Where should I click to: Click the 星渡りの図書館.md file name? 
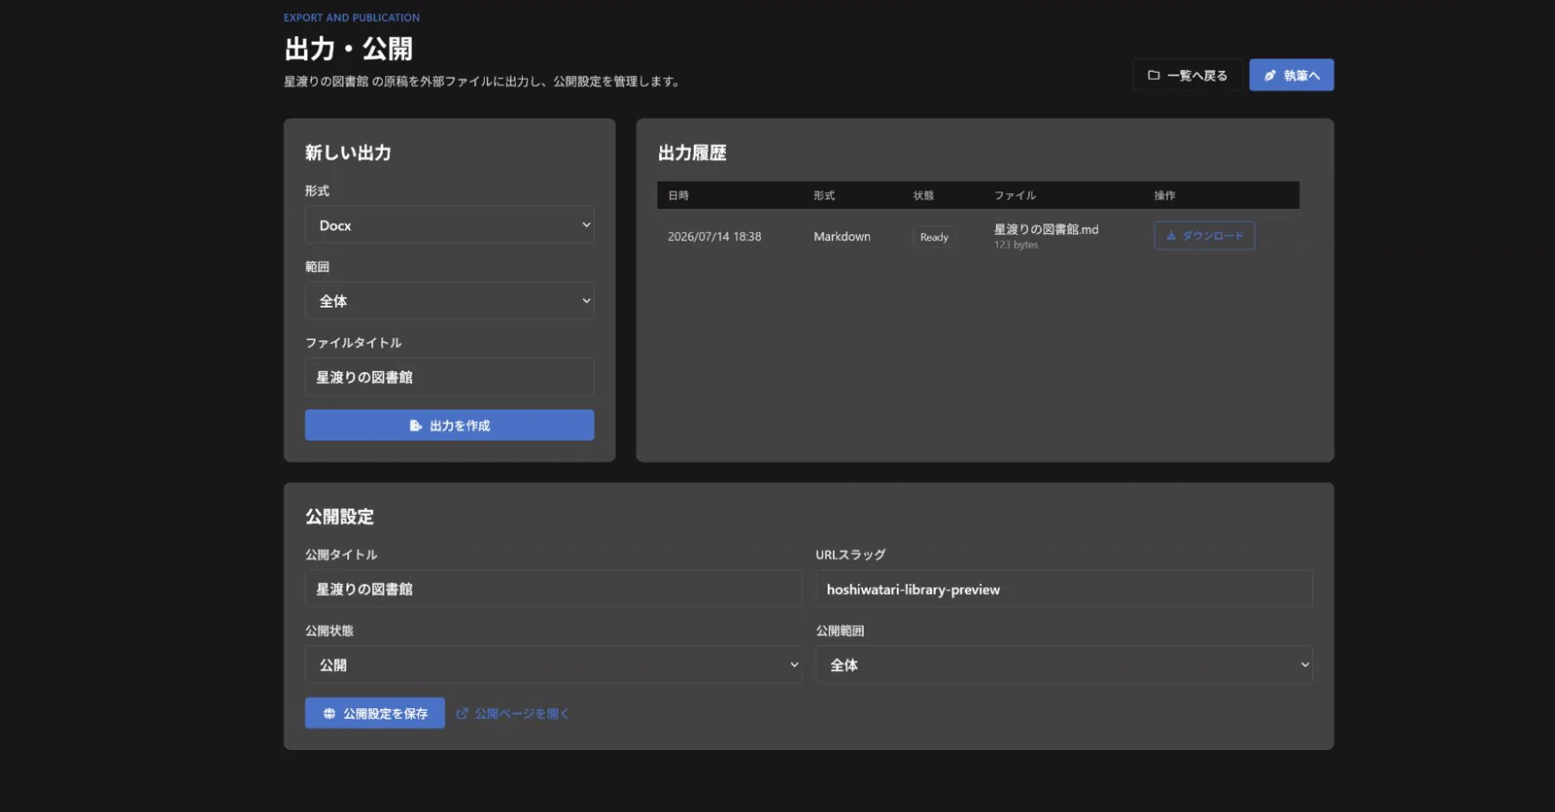point(1046,229)
